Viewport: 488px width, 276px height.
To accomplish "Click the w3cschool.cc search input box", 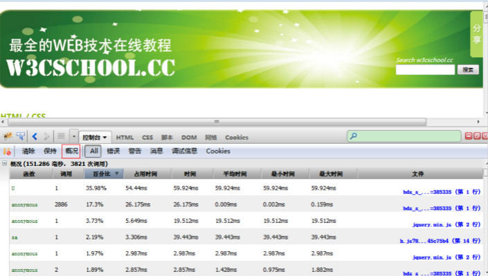I will tap(425, 70).
